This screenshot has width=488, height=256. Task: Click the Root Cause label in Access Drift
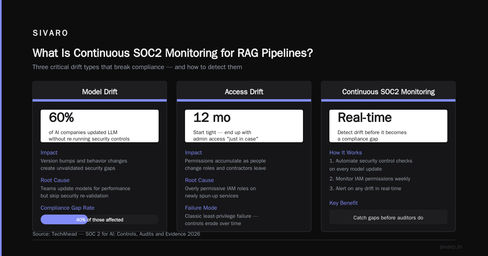[199, 180]
